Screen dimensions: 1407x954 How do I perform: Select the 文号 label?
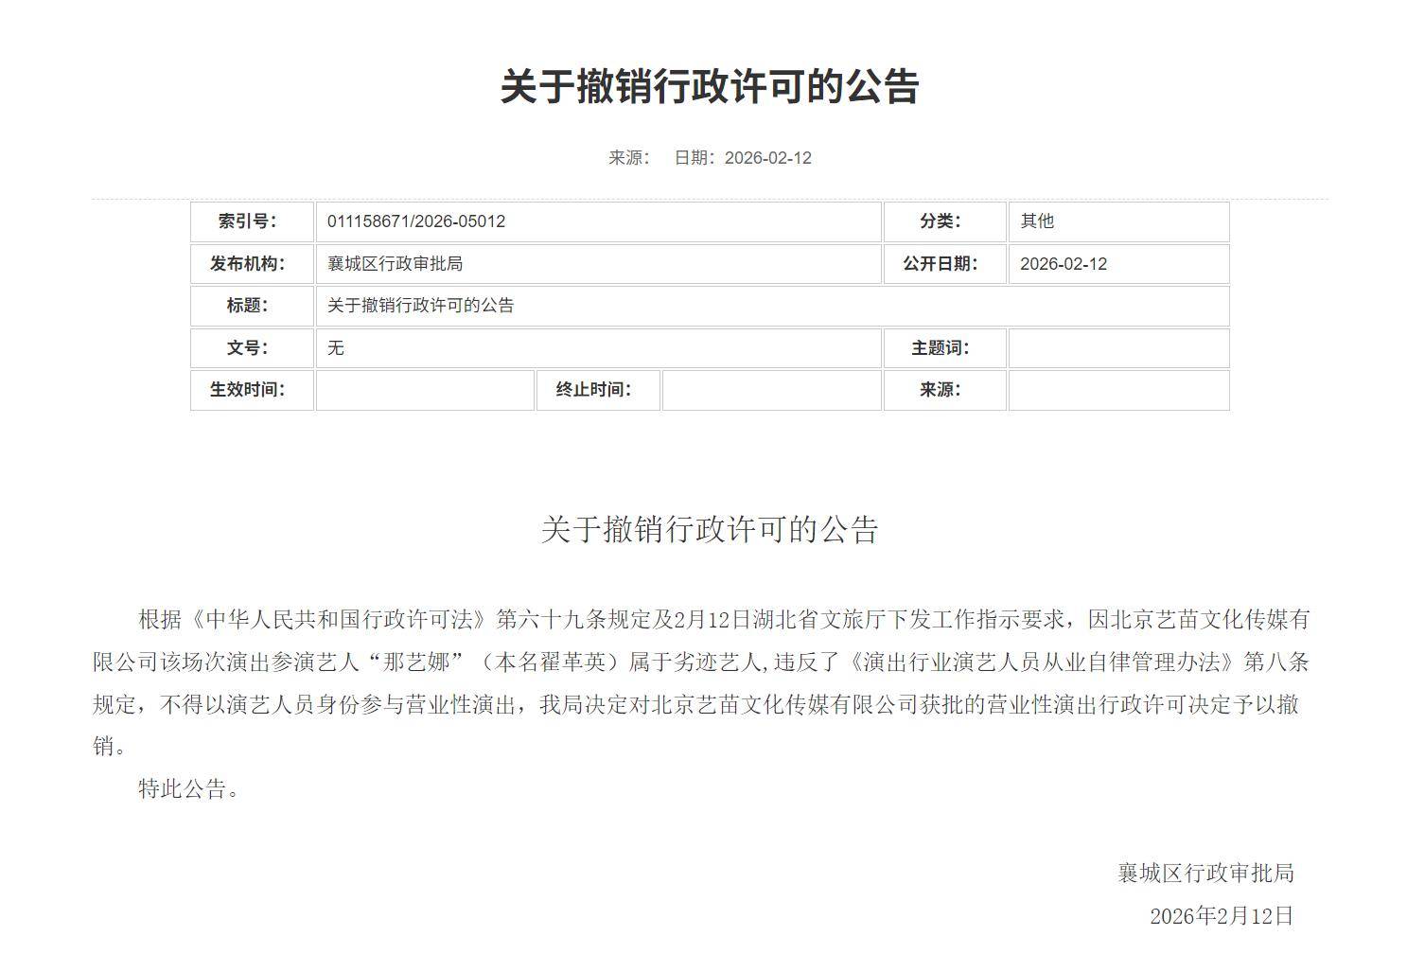point(248,348)
